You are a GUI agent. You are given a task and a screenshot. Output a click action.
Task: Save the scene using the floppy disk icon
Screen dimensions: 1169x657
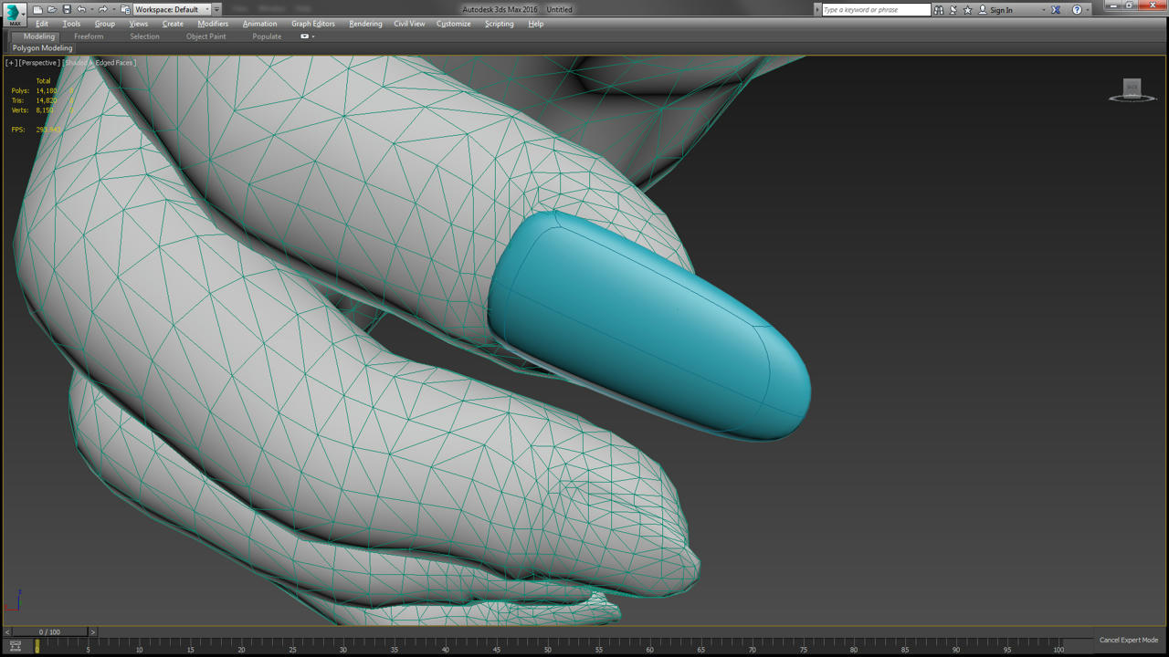click(x=67, y=9)
